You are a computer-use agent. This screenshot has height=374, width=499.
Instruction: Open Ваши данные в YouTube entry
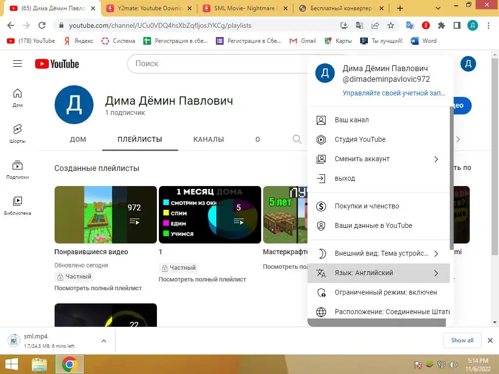[x=379, y=225]
